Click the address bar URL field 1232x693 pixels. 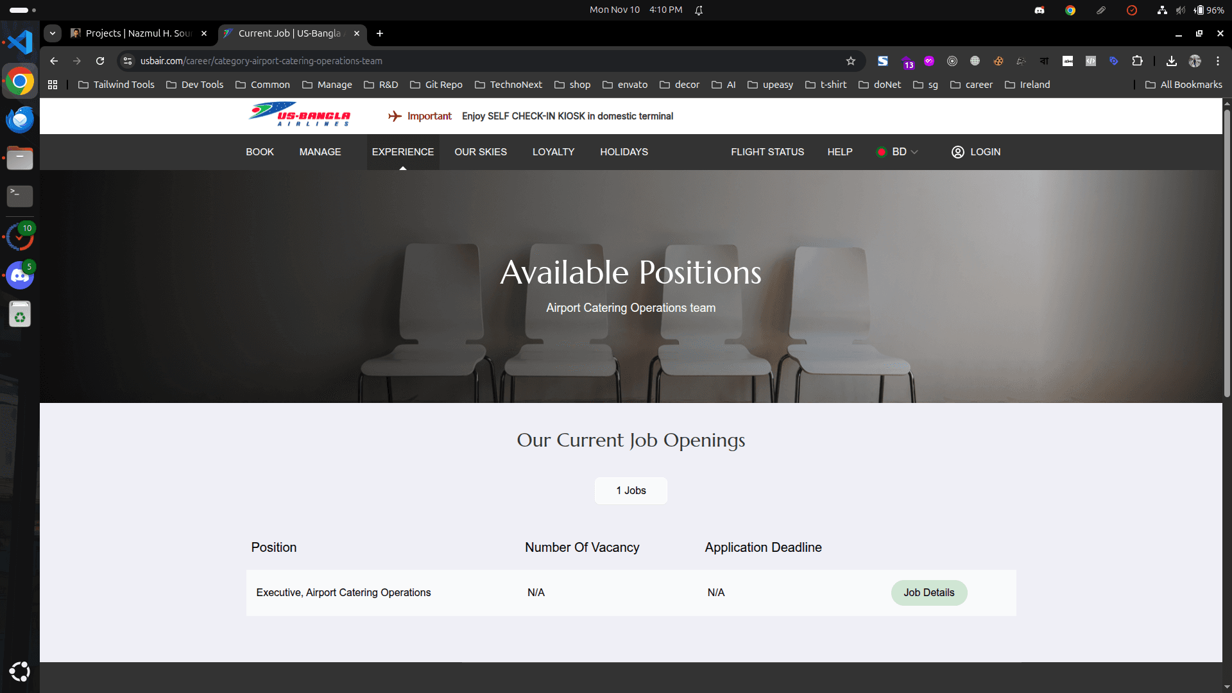(449, 61)
